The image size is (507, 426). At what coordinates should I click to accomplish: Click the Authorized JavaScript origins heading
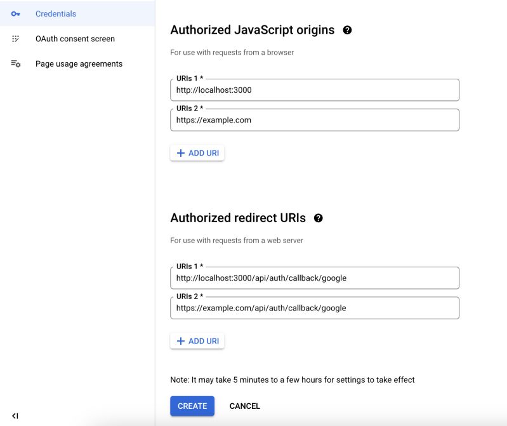252,30
